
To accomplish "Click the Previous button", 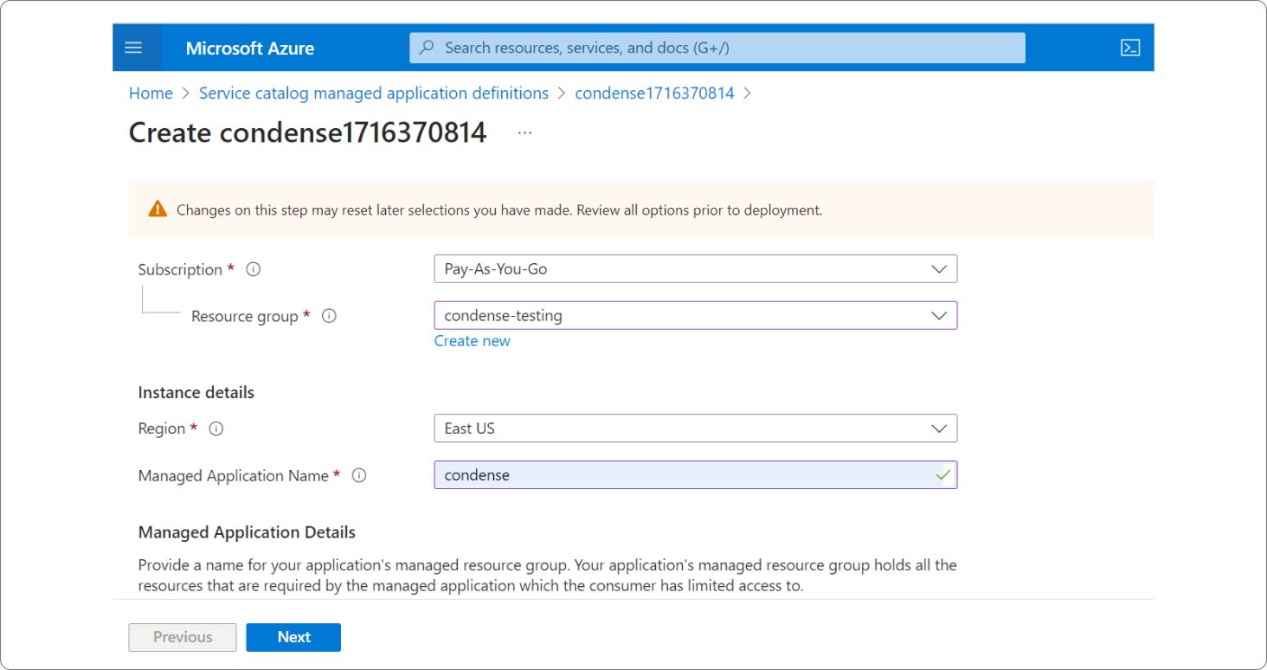I will pos(183,637).
